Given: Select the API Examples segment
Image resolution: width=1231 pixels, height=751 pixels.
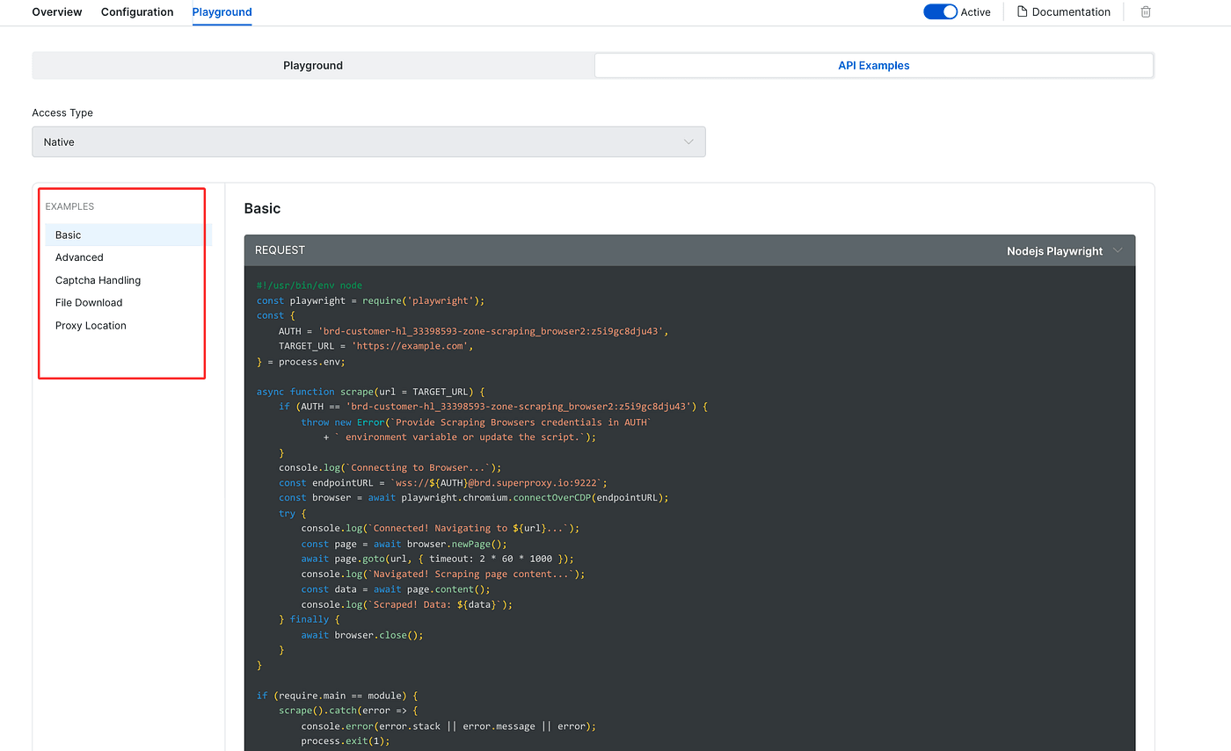Looking at the screenshot, I should tap(873, 66).
